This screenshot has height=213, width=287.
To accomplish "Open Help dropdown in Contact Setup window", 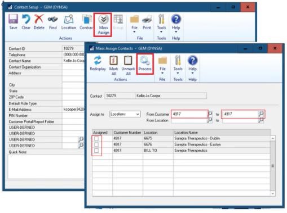I will [x=176, y=24].
